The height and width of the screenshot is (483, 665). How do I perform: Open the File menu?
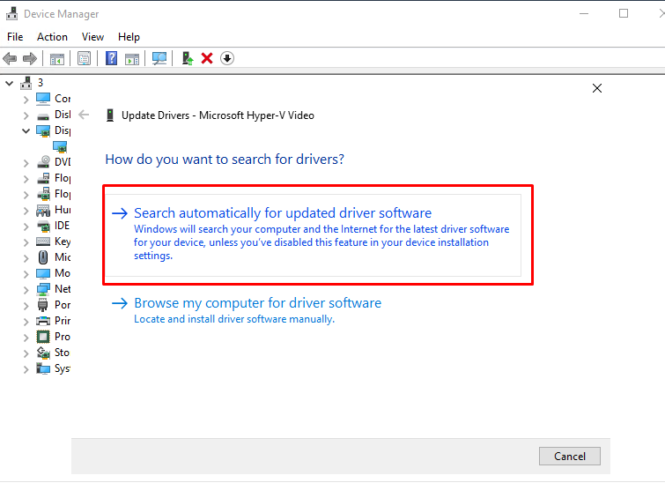click(15, 37)
